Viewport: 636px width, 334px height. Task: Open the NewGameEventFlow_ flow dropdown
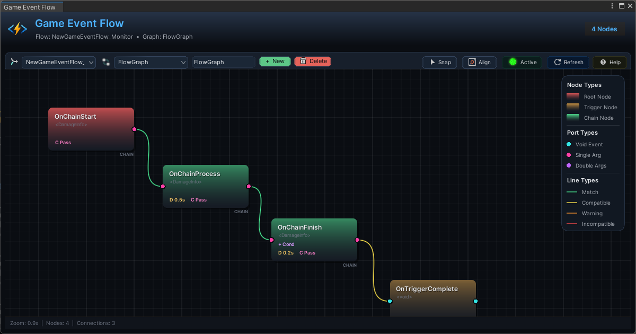(59, 62)
